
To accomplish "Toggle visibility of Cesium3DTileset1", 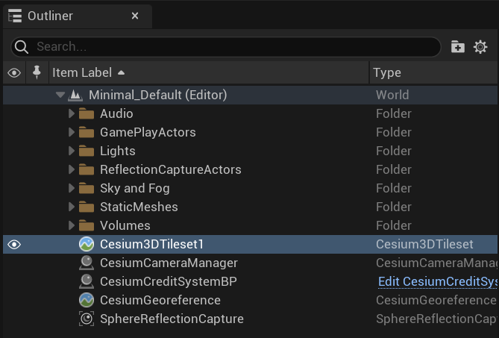I will coord(14,245).
